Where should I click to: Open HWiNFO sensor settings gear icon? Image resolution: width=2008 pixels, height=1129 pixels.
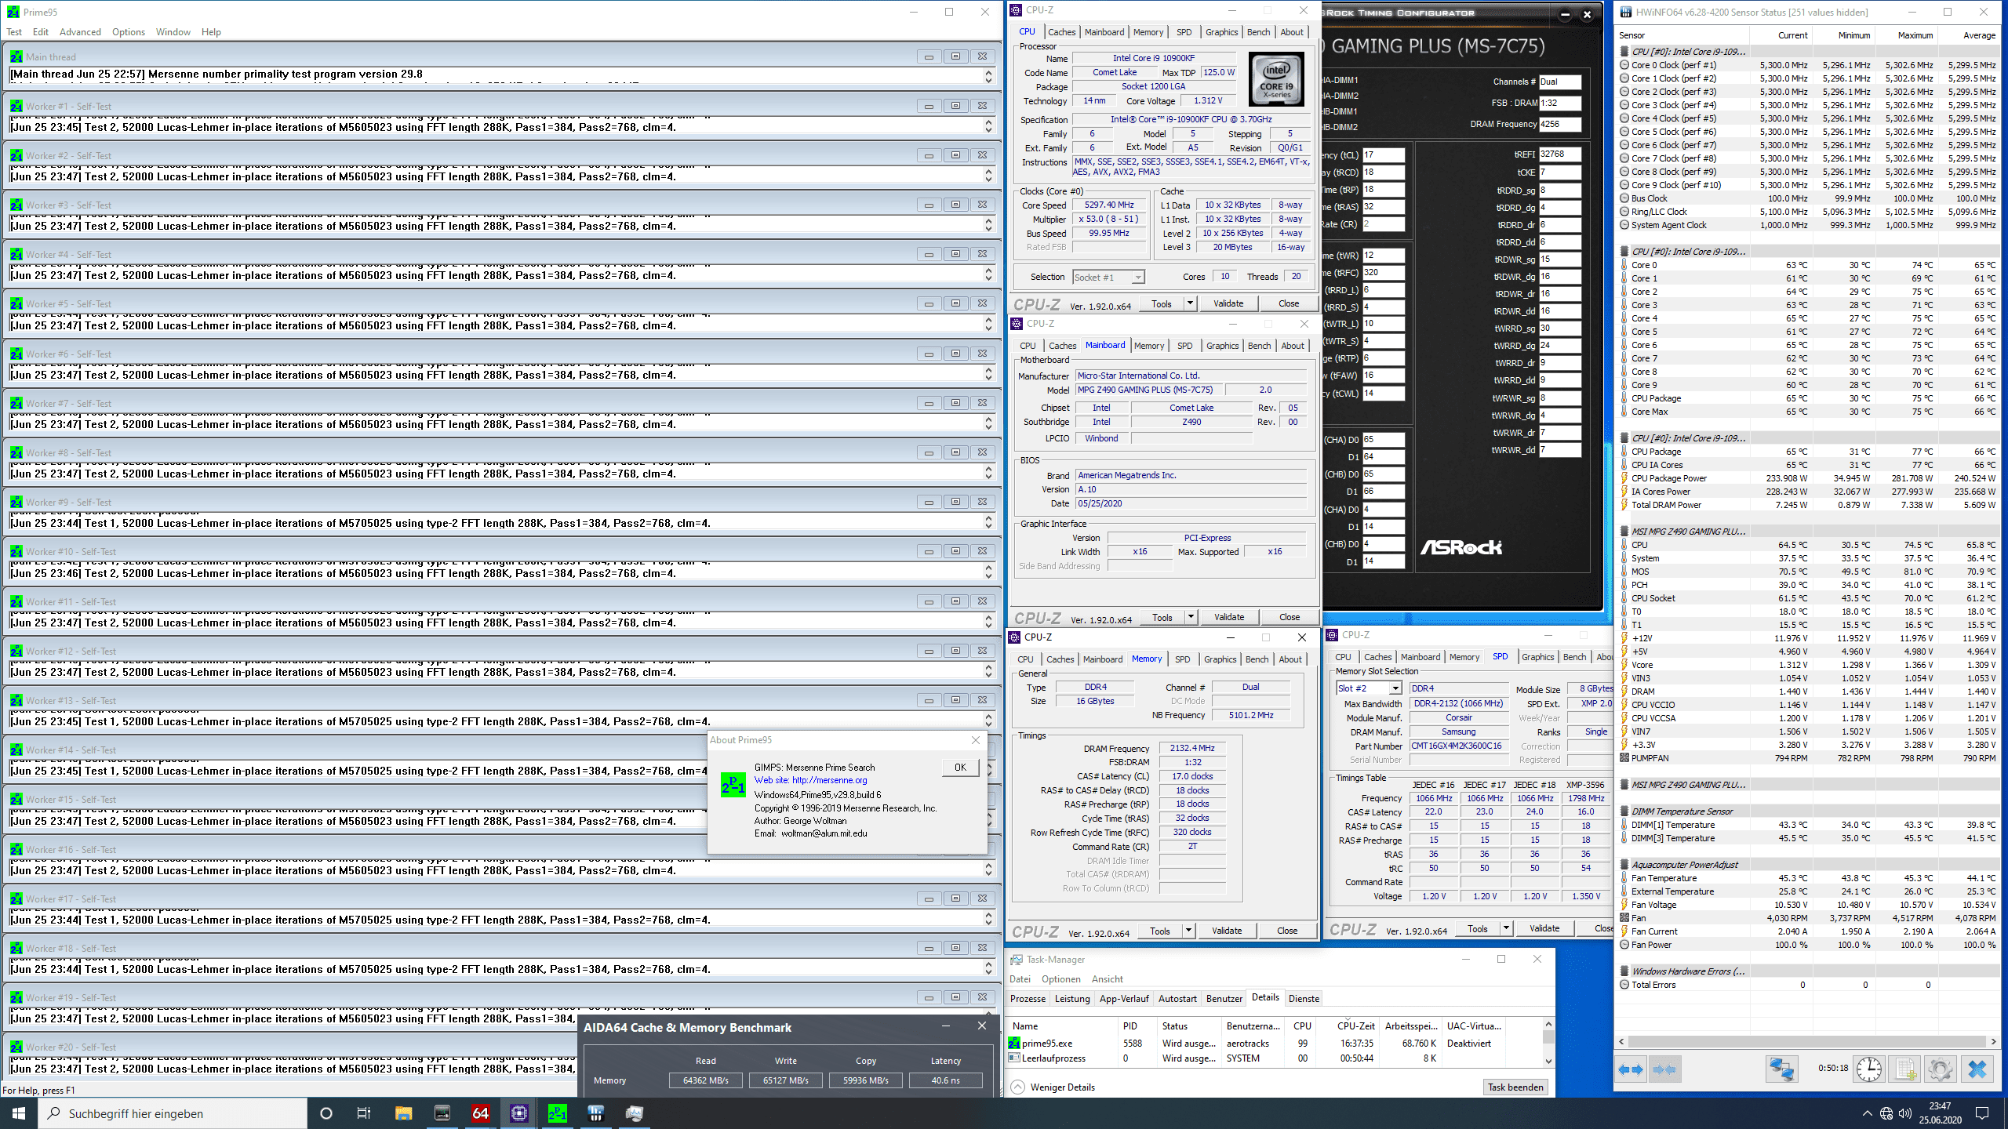pos(1941,1069)
